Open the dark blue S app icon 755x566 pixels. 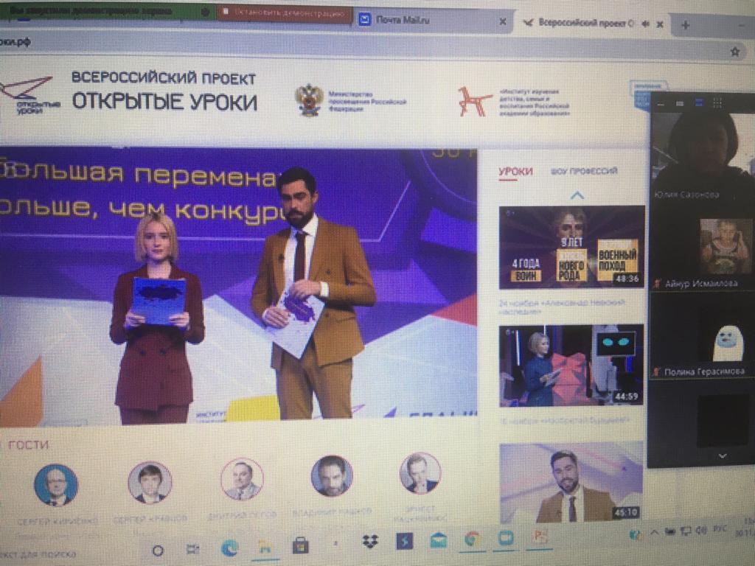tap(405, 541)
